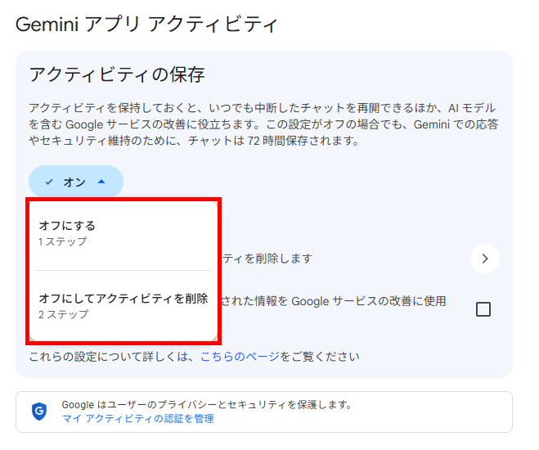Click the Gemini アプリ アクティビティ page title
Image resolution: width=539 pixels, height=450 pixels.
pos(146,24)
